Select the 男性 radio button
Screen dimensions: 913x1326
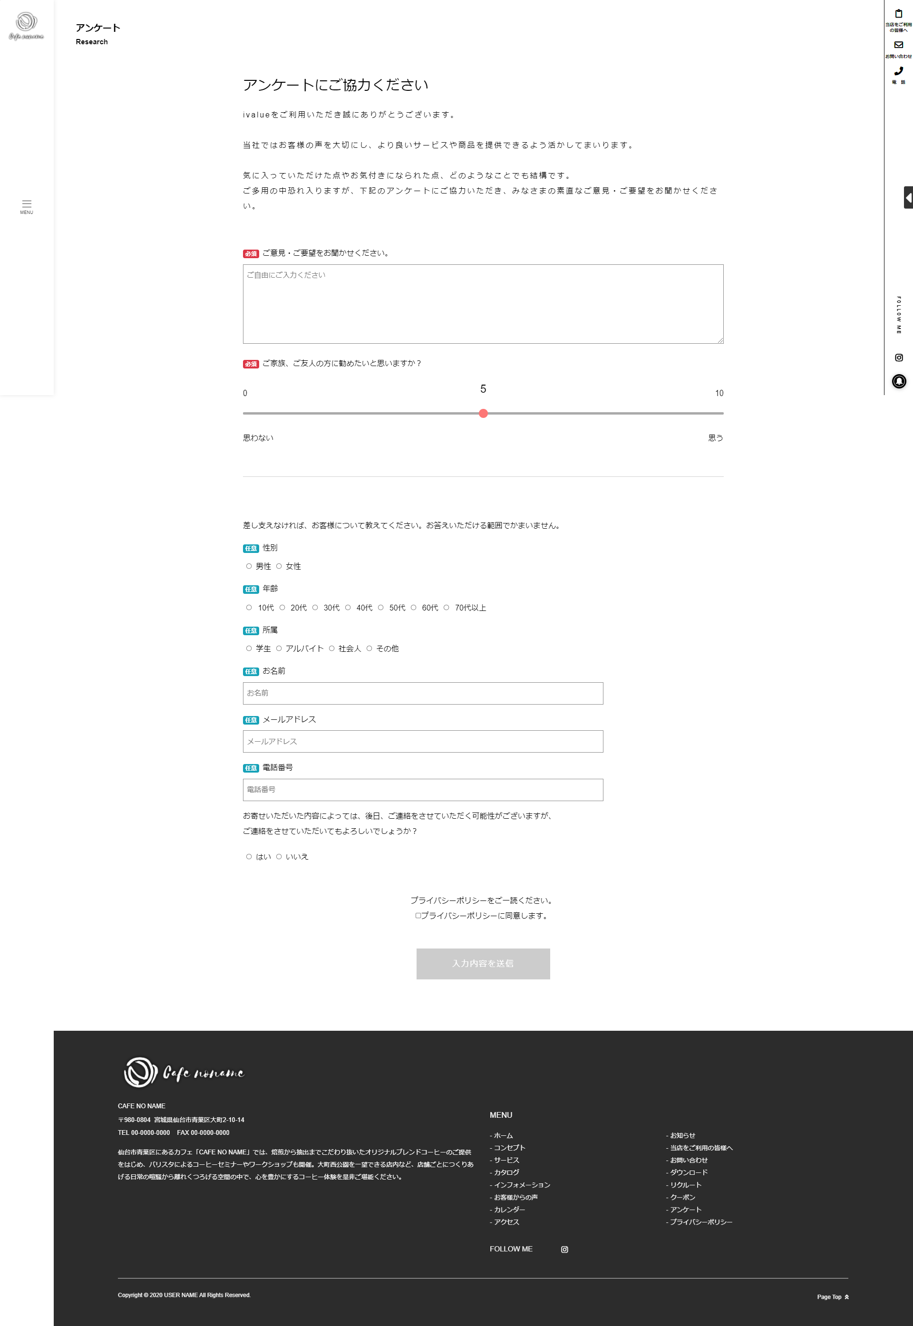pyautogui.click(x=249, y=565)
